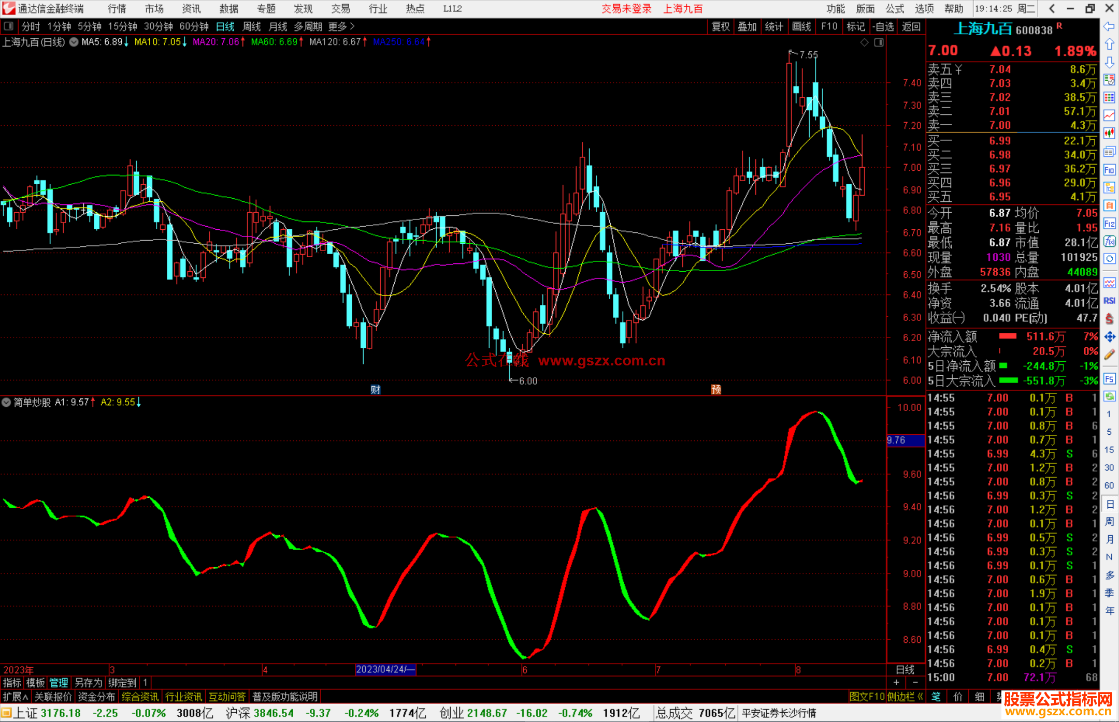Collapse the 侧边栏 sidebar chevron
The height and width of the screenshot is (722, 1119).
(x=920, y=697)
